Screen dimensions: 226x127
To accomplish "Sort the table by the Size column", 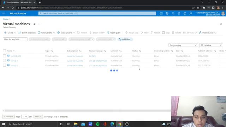I will click(x=179, y=51).
